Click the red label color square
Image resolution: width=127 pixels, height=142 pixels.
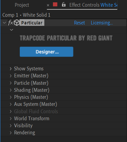pos(55,5)
